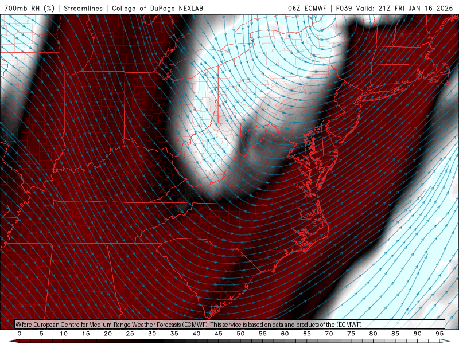Click the "10" value on the color scale
The image size is (459, 344).
pyautogui.click(x=64, y=334)
